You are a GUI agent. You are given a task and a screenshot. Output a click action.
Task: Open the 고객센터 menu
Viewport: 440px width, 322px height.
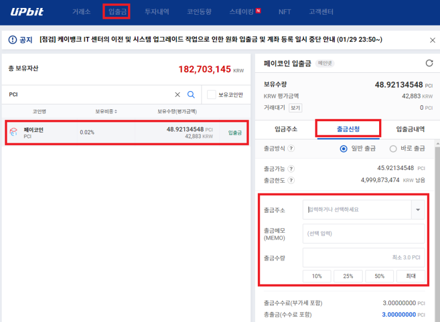click(321, 11)
